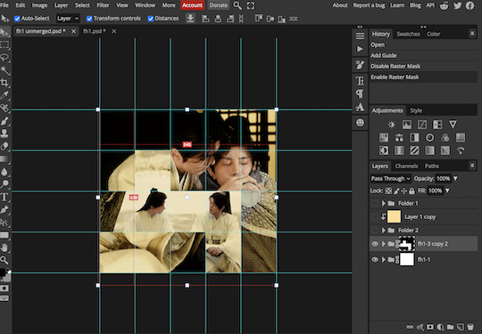Open the Character side panel icon
The width and height of the screenshot is (482, 334).
(x=360, y=81)
